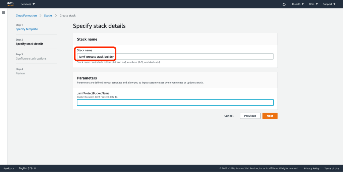Click into the Stack name field

[x=175, y=57]
